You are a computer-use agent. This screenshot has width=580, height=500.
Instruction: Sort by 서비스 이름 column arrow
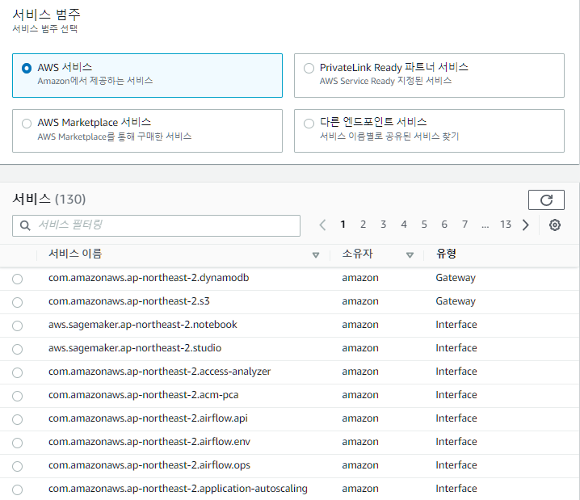pyautogui.click(x=316, y=255)
